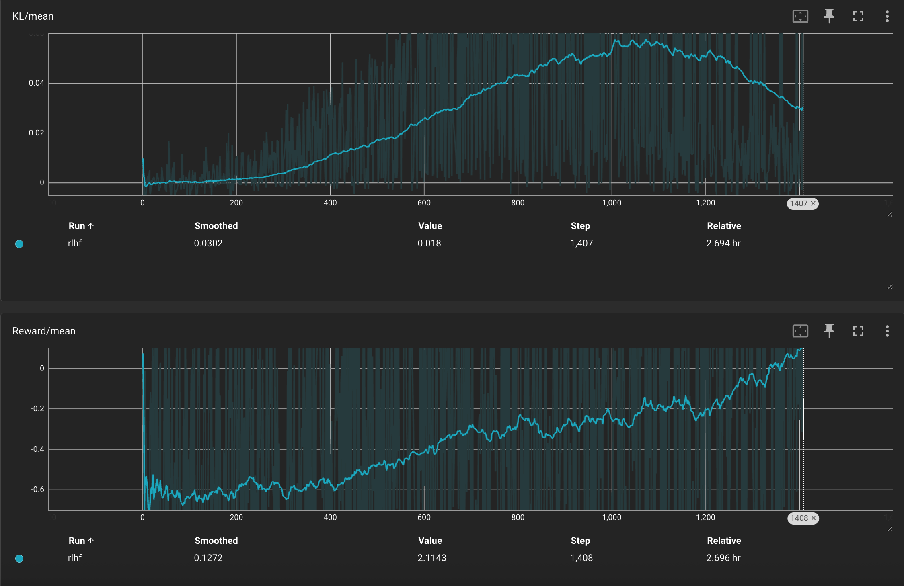Fit Reward/mean chart domain to data
904x586 pixels.
click(800, 331)
